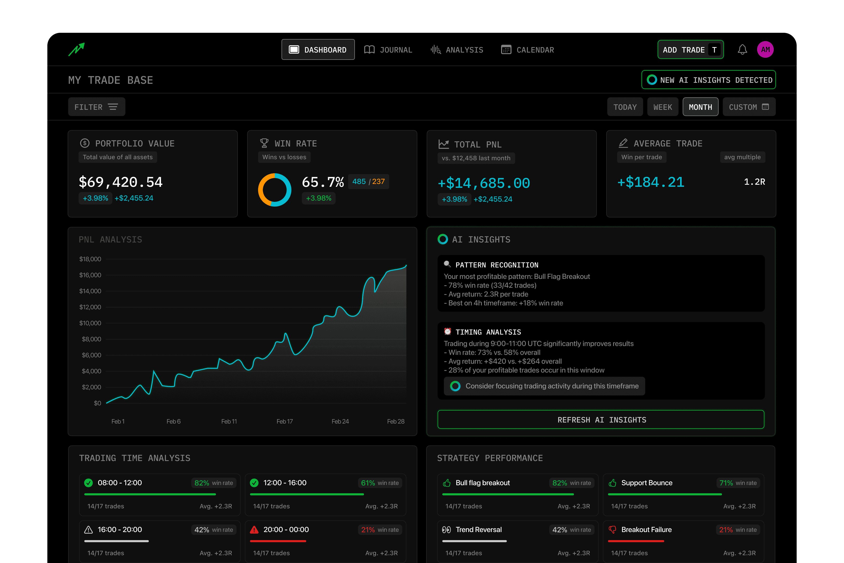Click the Portfolio Value dollar icon
This screenshot has height=563, width=844.
pos(85,143)
